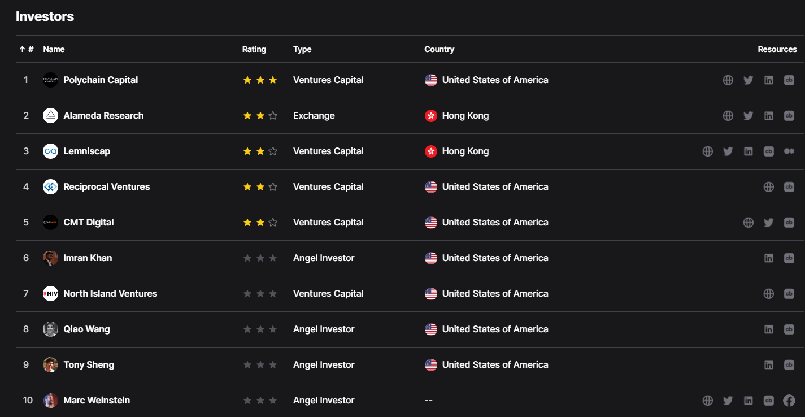Open CMT Digital's Twitter icon

coord(769,223)
